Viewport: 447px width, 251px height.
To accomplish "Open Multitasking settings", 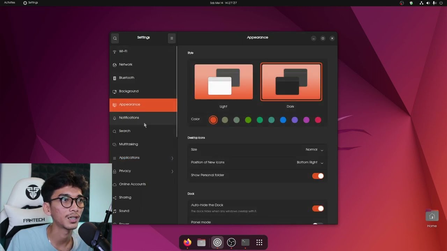I will [143, 144].
